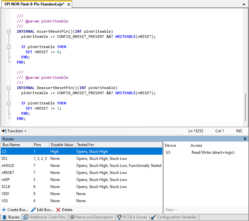The height and width of the screenshot is (221, 249).
Task: Collapse the first IF pinWriteable block
Action: pyautogui.click(x=9, y=47)
